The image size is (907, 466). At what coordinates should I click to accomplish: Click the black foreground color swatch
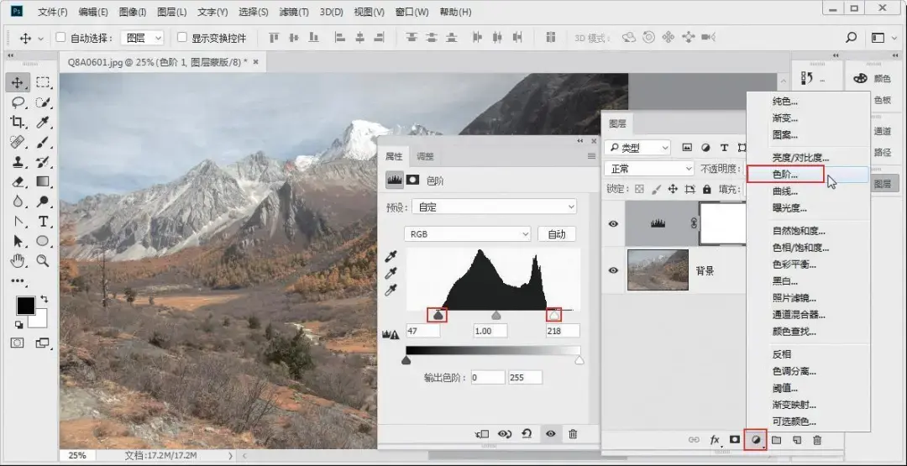(25, 306)
